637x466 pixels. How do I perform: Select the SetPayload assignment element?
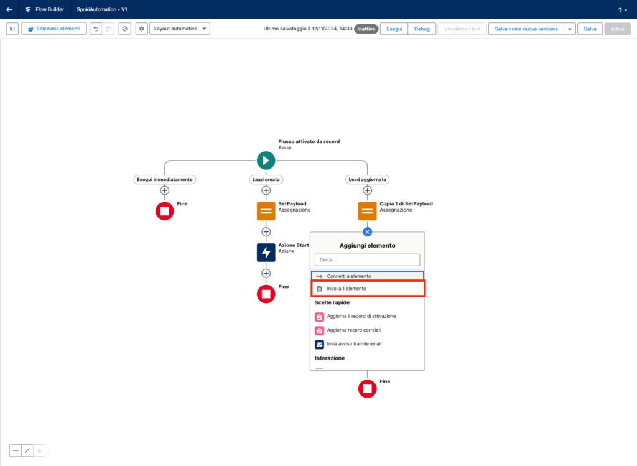(x=266, y=211)
